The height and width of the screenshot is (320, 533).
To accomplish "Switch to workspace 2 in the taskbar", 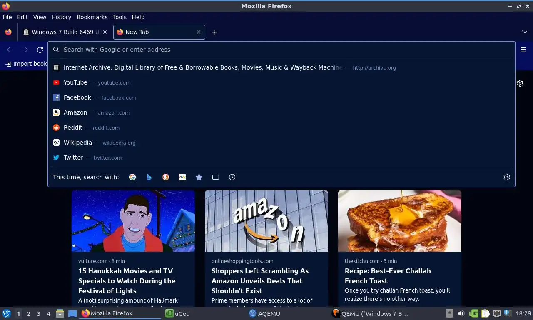I will (28, 314).
